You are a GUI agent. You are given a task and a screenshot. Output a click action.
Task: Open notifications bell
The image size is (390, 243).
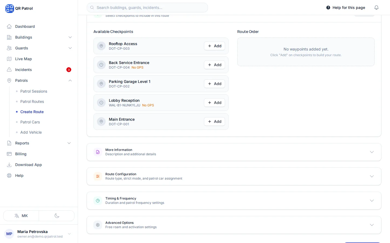[x=376, y=8]
